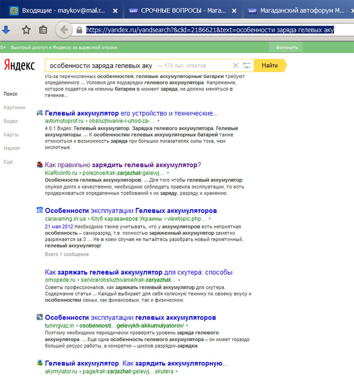Clear the Yandex search query with X

pyautogui.click(x=236, y=65)
